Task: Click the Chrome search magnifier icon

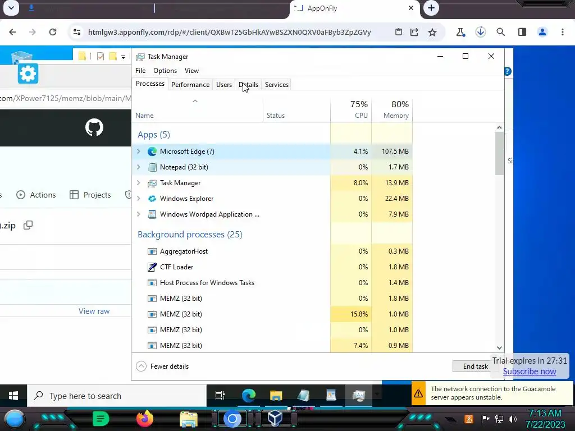Action: pyautogui.click(x=500, y=32)
